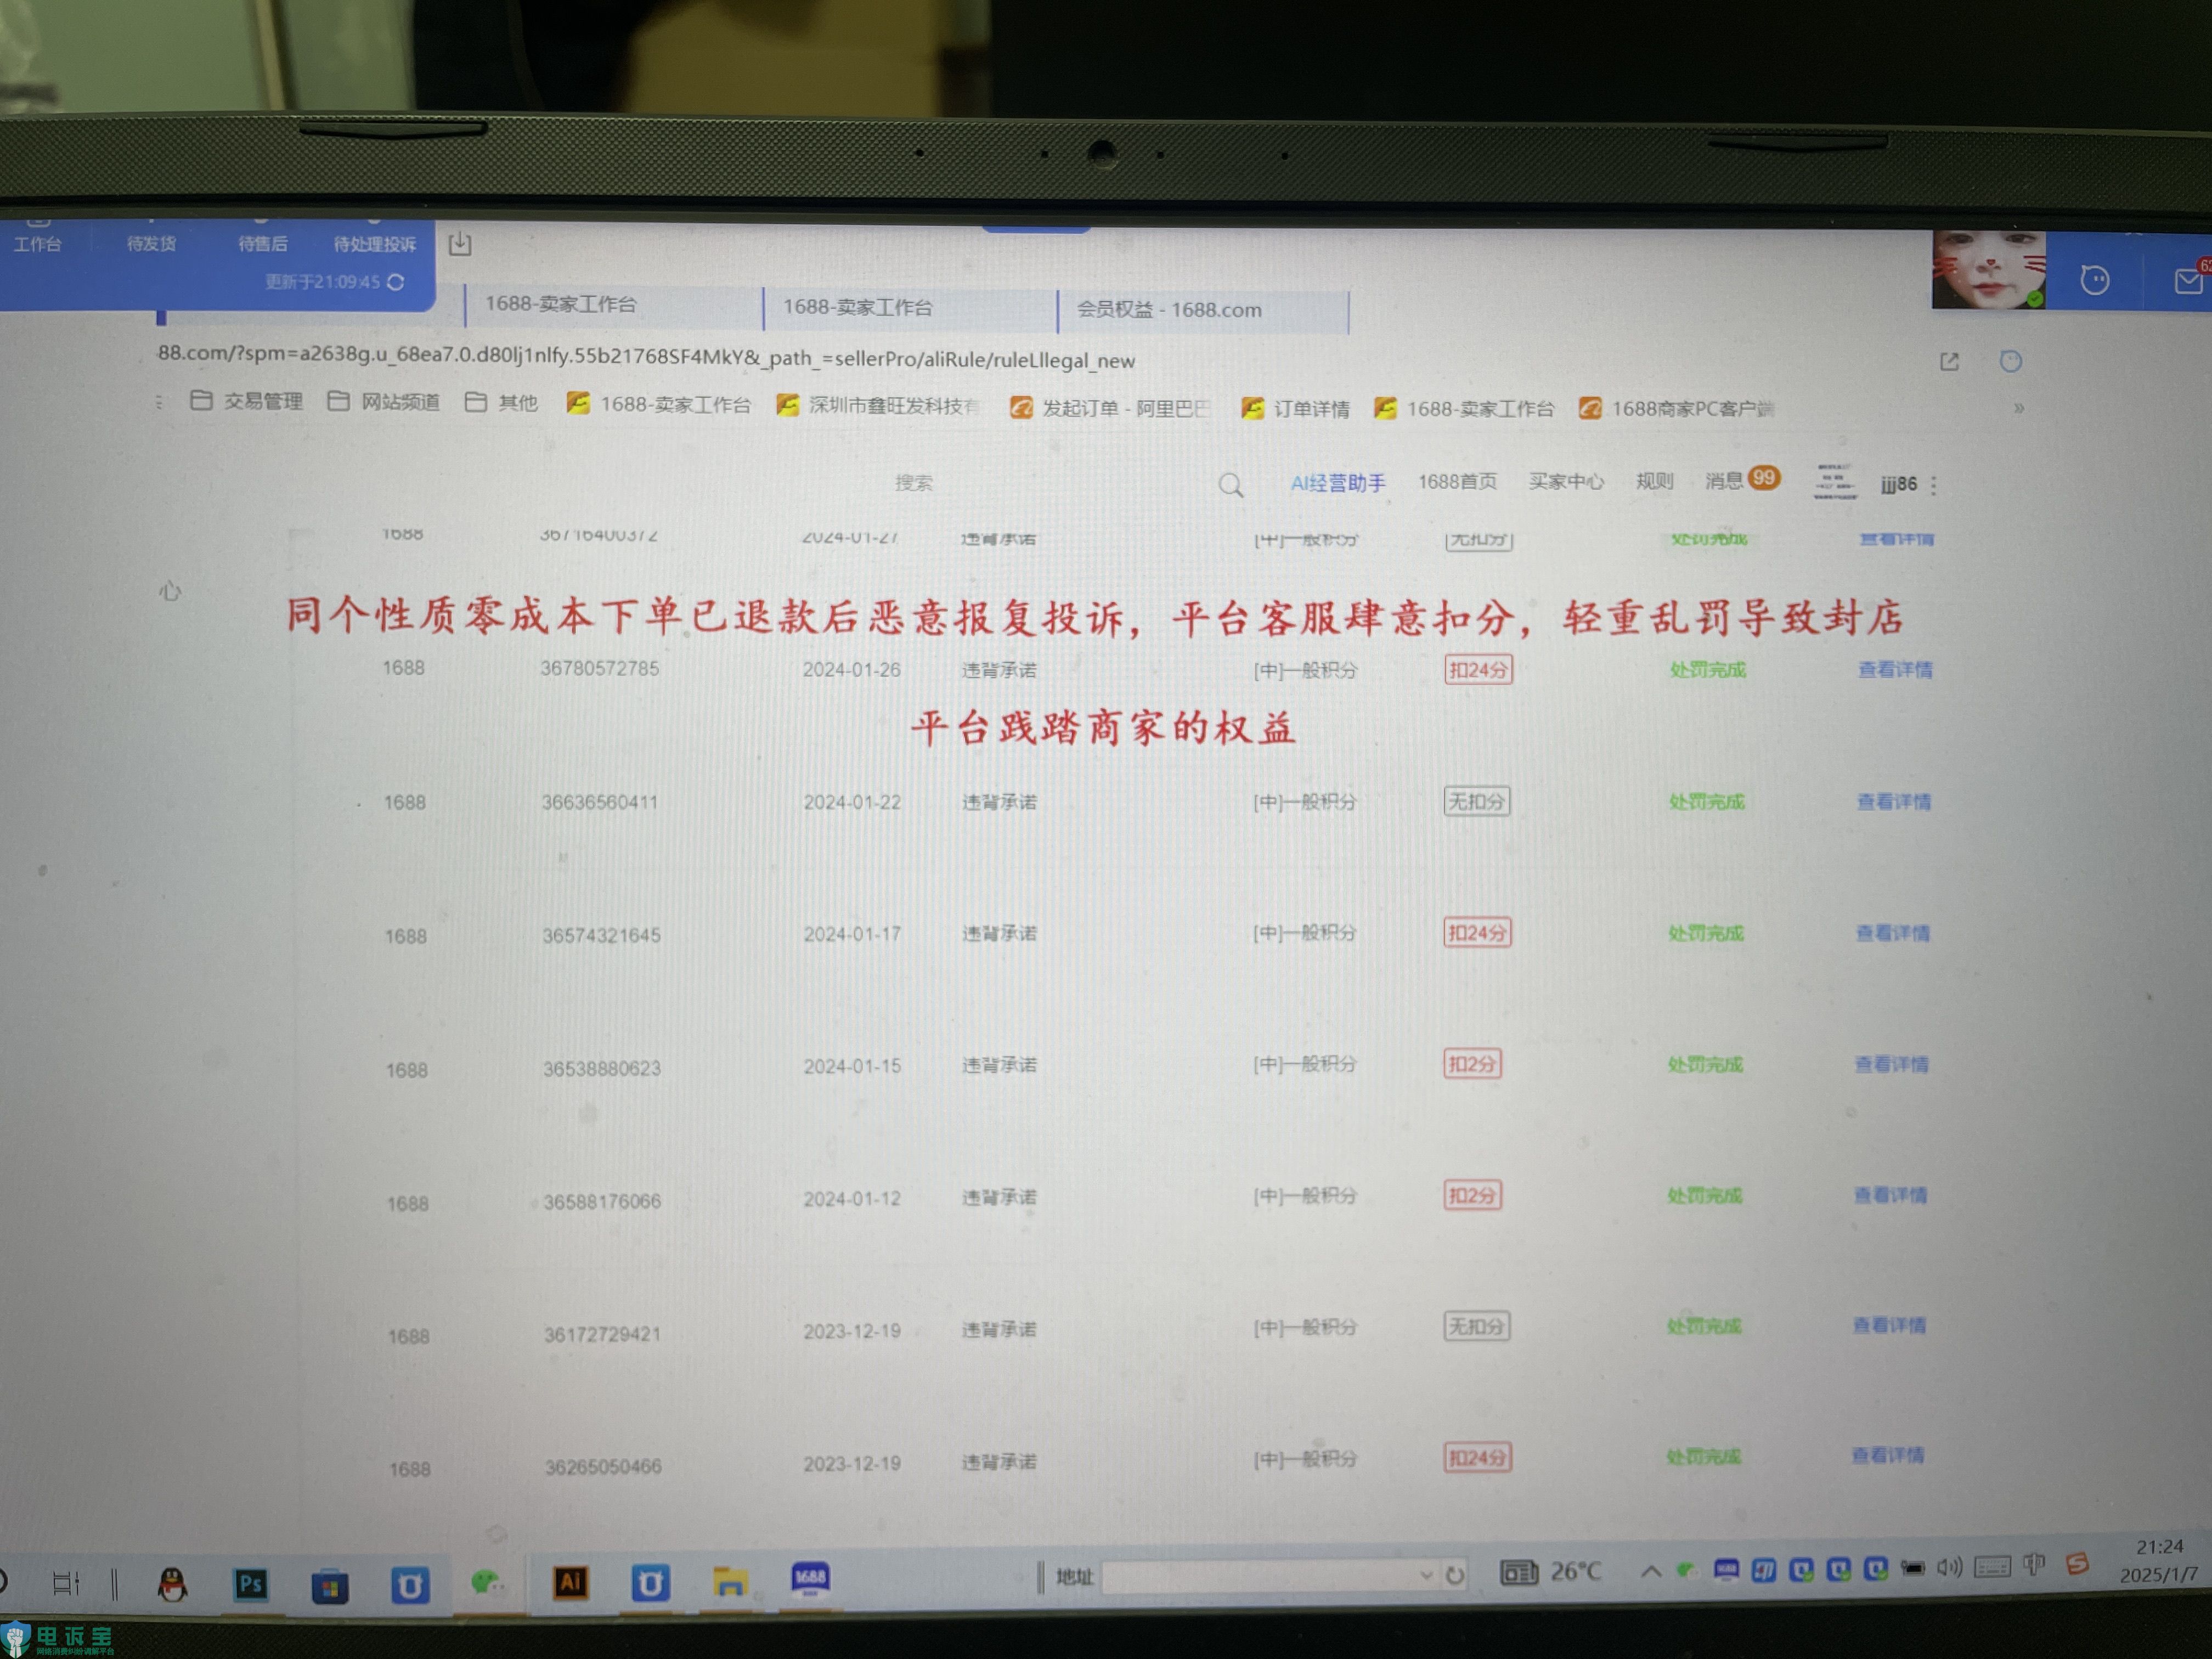The height and width of the screenshot is (1659, 2212).
Task: Click the browser address URL text
Action: pyautogui.click(x=646, y=357)
